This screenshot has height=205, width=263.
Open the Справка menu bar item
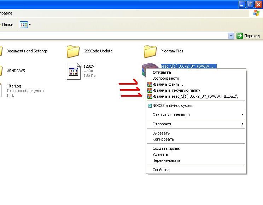pyautogui.click(x=6, y=13)
